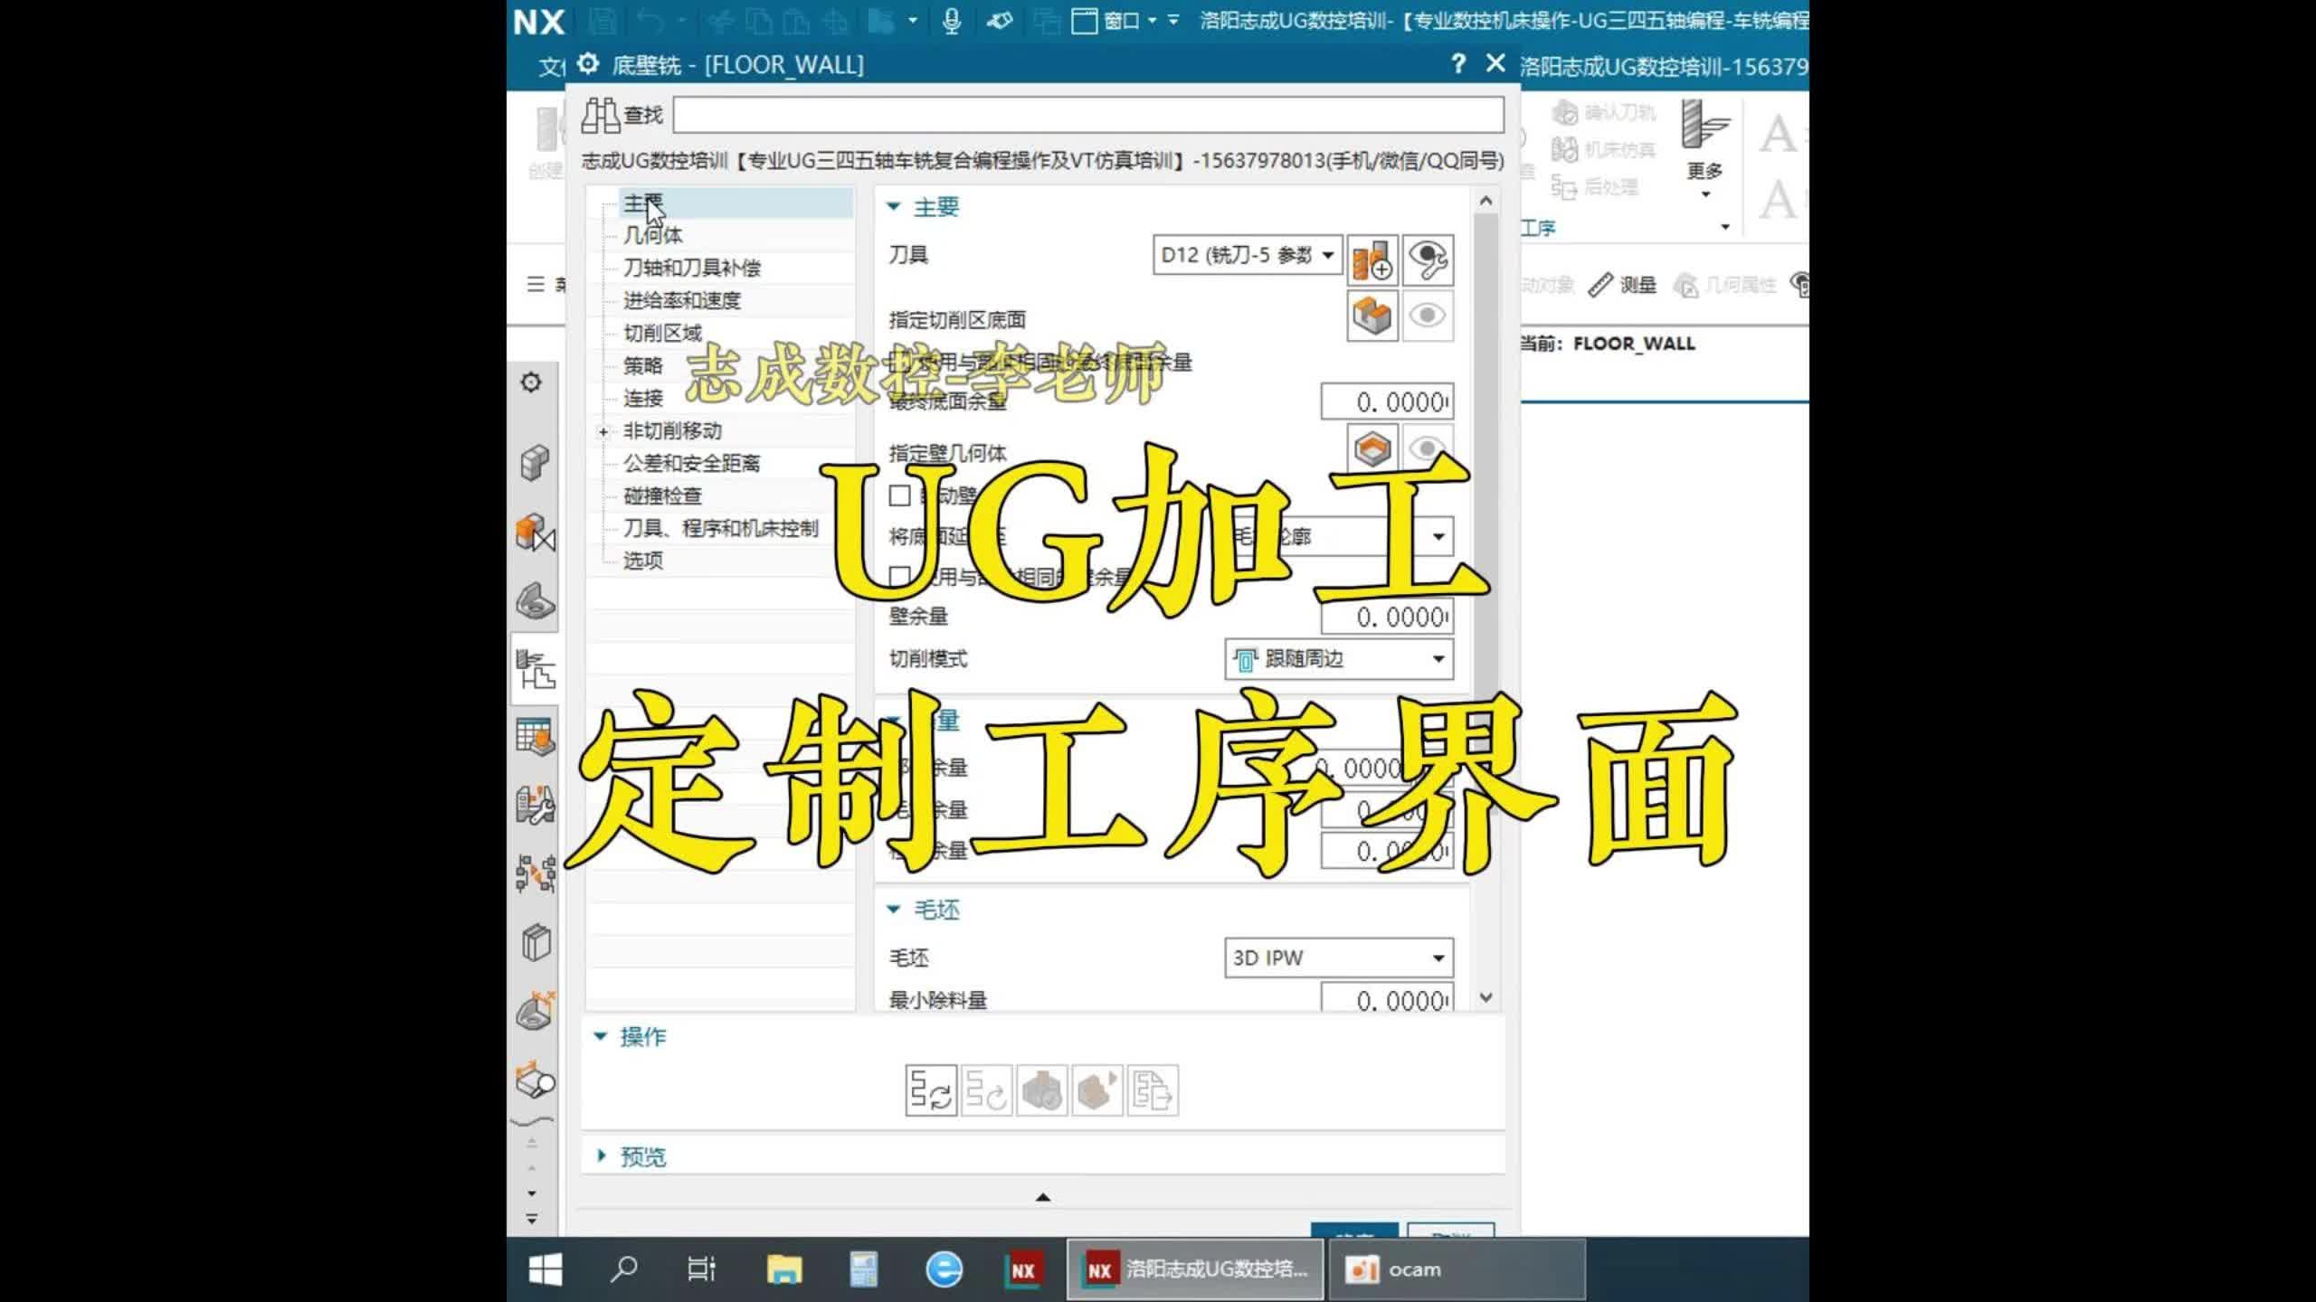
Task: Toggle the display eye beside 指定壁几何体
Action: click(1428, 448)
